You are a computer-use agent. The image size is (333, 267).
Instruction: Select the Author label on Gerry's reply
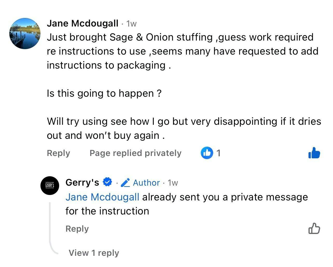coord(146,183)
